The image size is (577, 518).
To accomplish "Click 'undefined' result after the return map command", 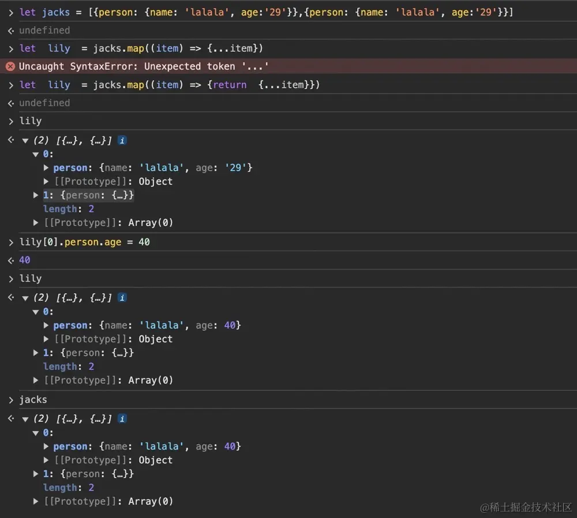I will [44, 103].
